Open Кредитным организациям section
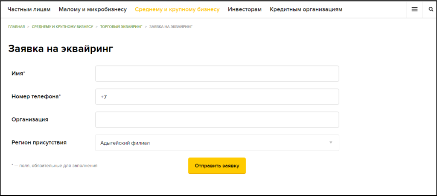Screen dimensions: 437x196 coord(306,9)
